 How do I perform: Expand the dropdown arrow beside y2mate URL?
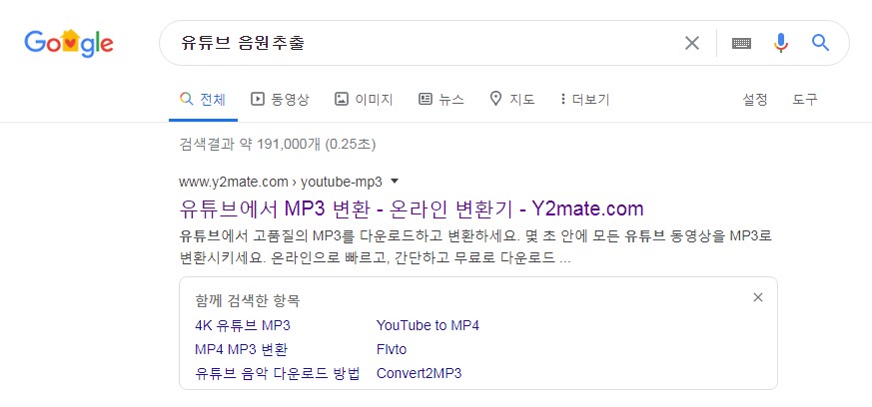[395, 181]
